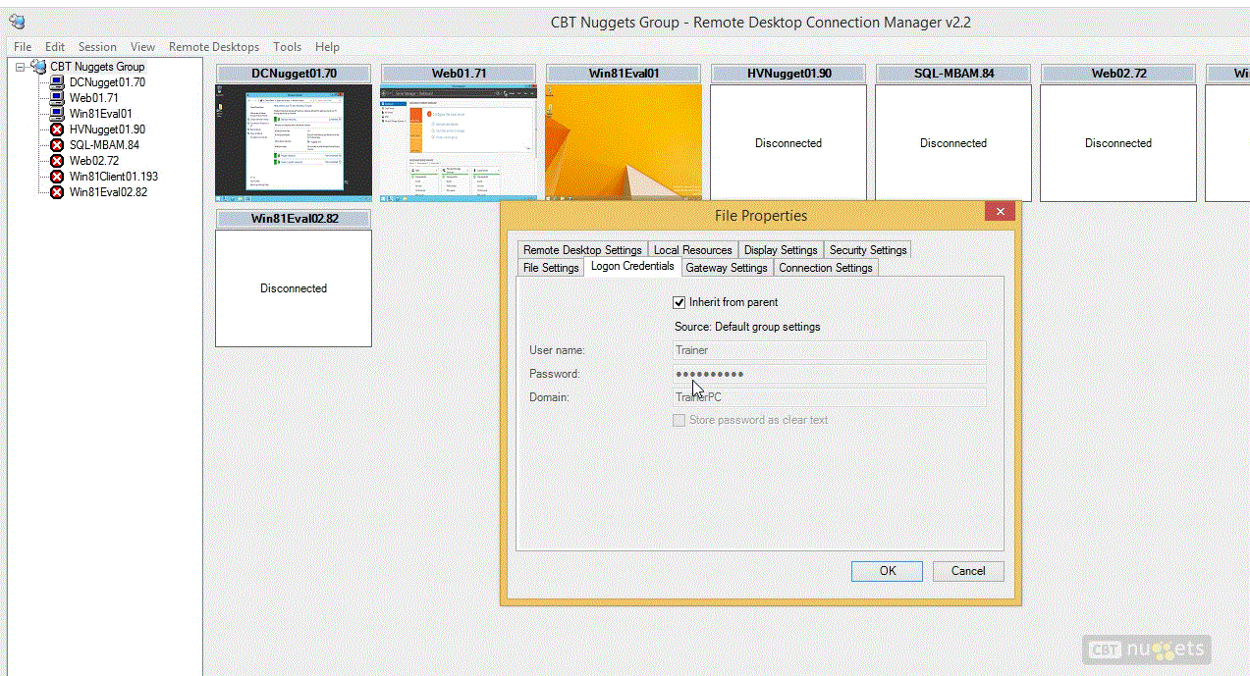Viewport: 1250px width, 676px height.
Task: Select the Web01.71 remote desktop thumbnail
Action: pyautogui.click(x=459, y=142)
